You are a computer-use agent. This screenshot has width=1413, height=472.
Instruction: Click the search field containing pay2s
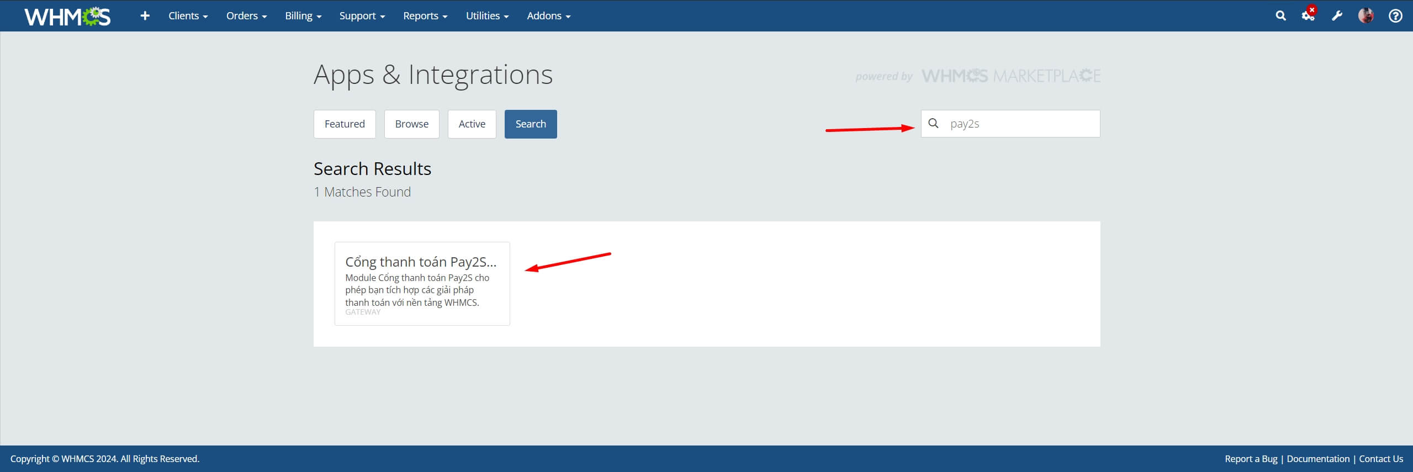coord(1010,124)
